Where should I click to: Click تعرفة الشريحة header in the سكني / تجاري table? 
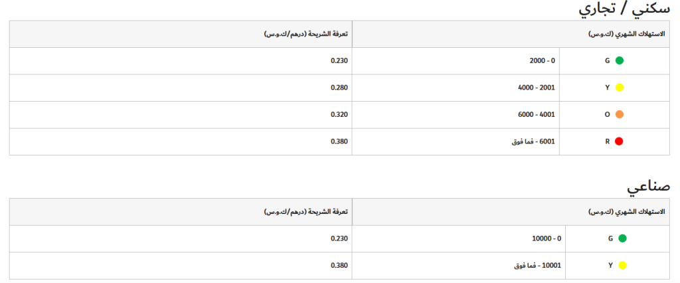[306, 35]
